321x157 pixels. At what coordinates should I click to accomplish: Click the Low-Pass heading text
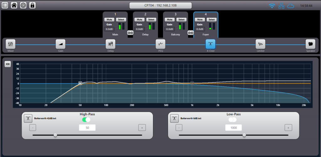(x=234, y=114)
